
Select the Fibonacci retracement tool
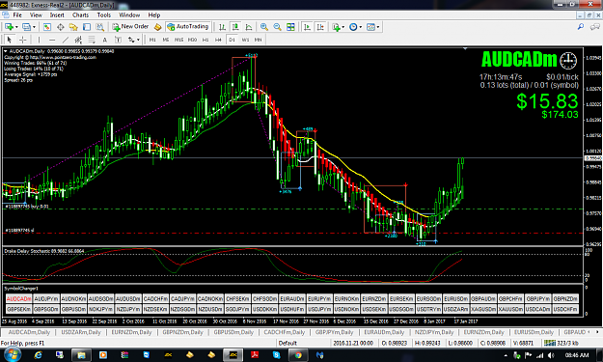[92, 40]
